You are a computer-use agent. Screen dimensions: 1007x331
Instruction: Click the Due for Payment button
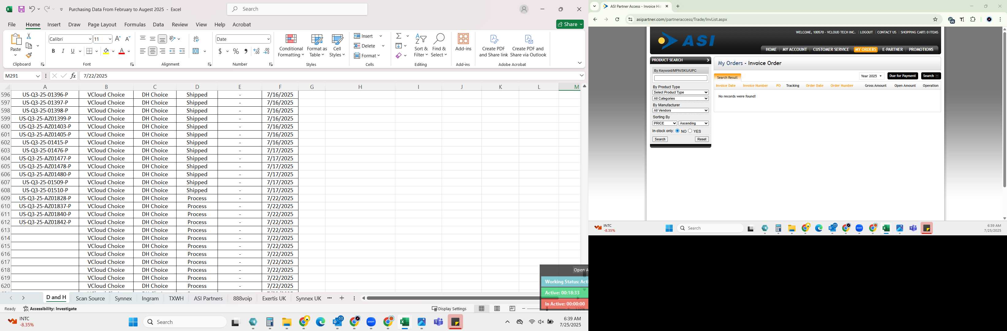[x=902, y=76]
